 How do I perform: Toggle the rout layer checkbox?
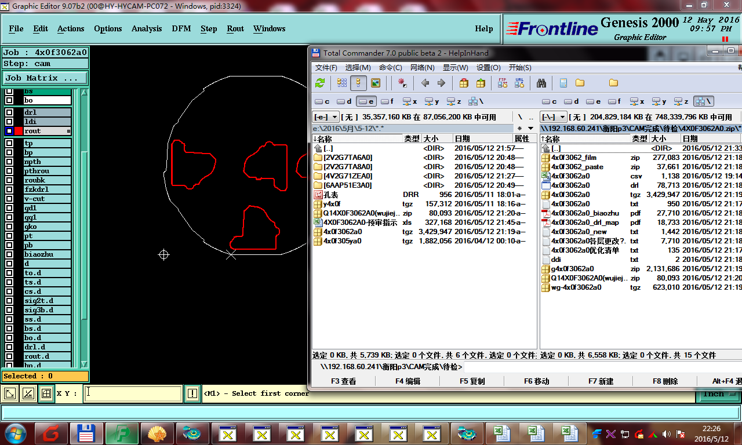9,131
